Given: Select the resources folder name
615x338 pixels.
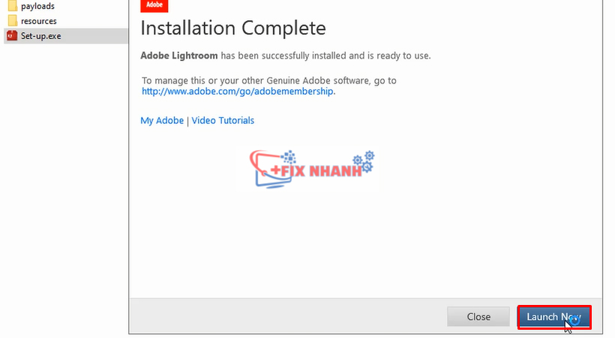Looking at the screenshot, I should coord(39,21).
